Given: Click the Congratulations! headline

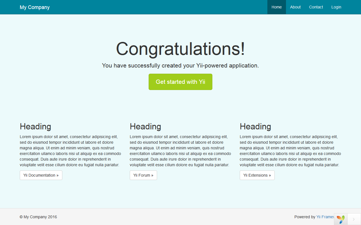Looking at the screenshot, I should (180, 49).
